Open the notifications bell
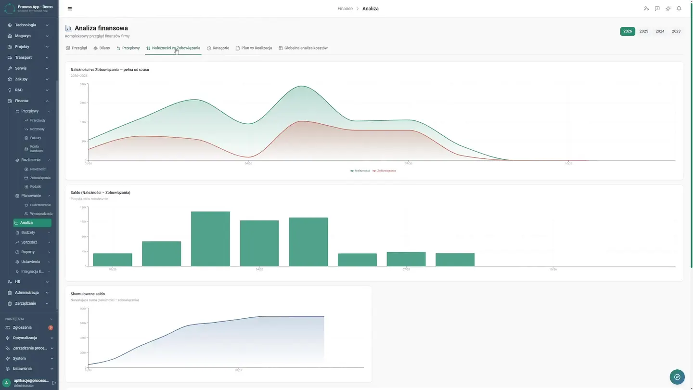This screenshot has height=390, width=693. point(679,9)
